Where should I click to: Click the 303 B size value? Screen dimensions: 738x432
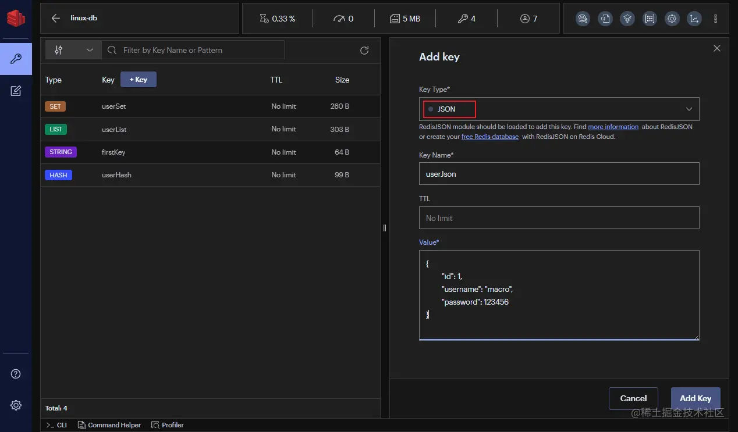tap(339, 129)
